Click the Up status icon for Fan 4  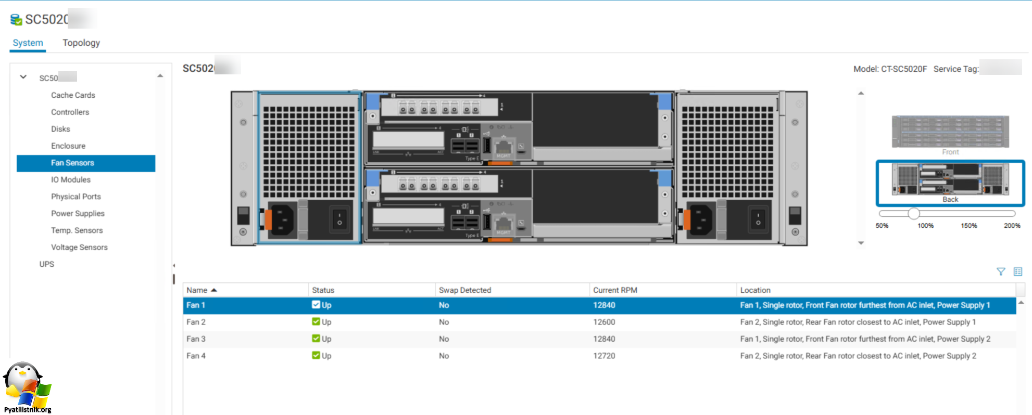(x=316, y=355)
